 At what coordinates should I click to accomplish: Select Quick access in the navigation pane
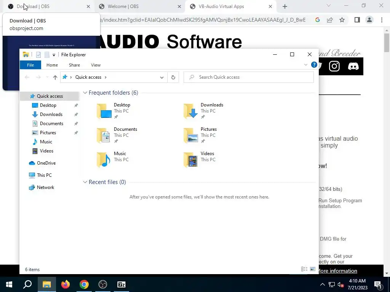point(50,96)
